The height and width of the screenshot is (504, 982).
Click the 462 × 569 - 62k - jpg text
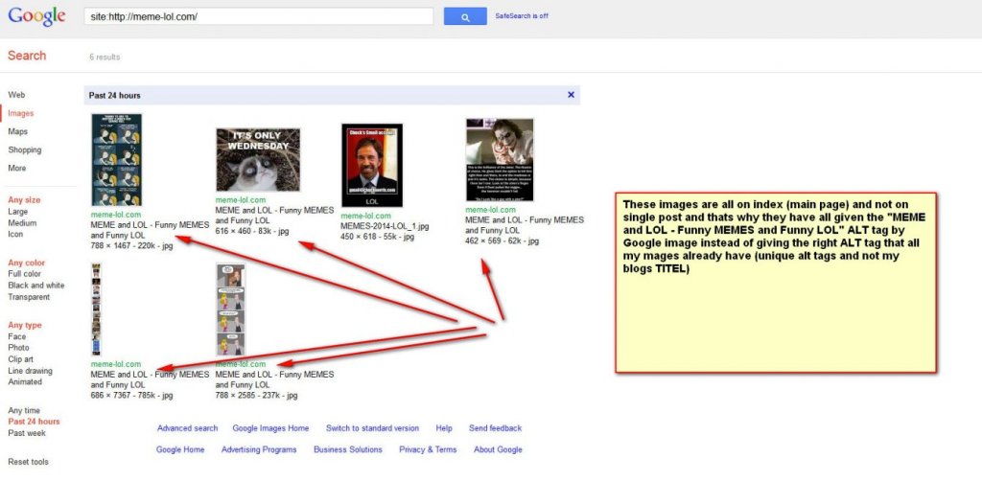point(502,241)
